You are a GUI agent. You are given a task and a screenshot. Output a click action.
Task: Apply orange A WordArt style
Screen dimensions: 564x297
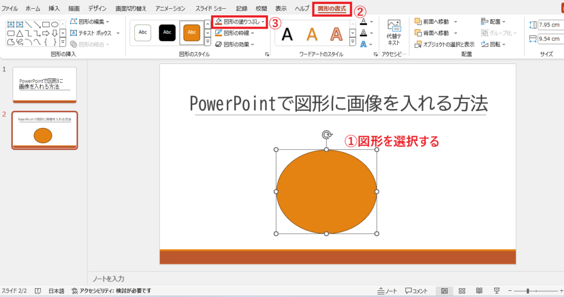click(312, 35)
